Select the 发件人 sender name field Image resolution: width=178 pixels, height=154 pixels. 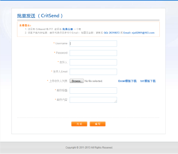[x=93, y=62]
